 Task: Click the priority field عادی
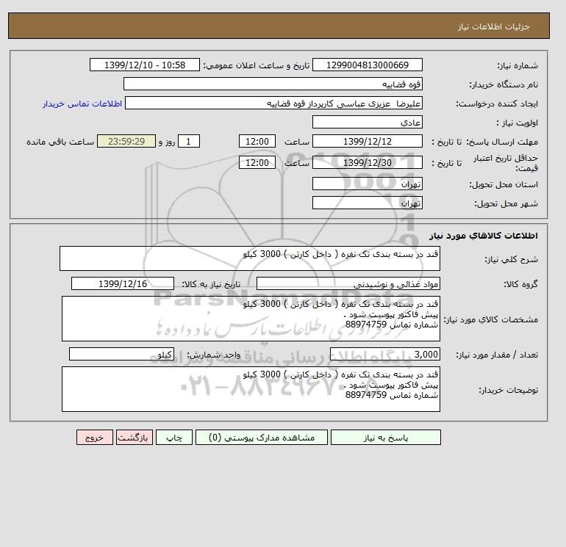[367, 122]
